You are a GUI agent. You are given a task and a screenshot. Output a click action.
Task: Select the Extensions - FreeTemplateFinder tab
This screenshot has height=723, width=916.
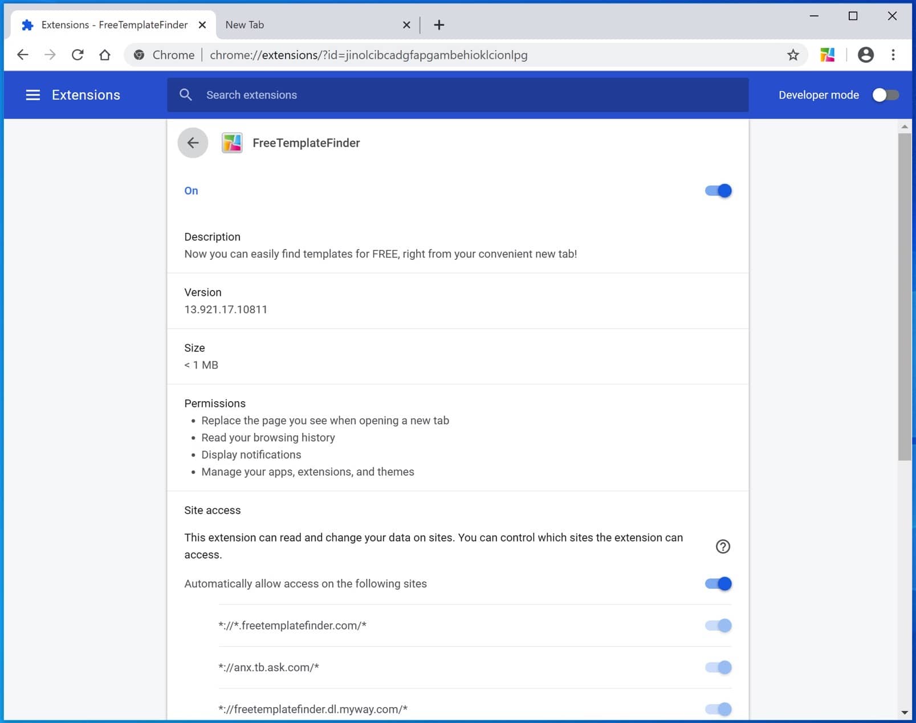tap(113, 24)
